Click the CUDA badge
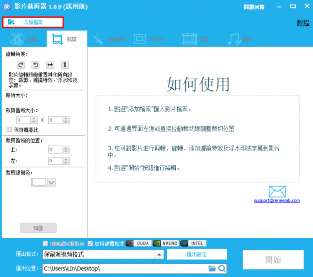This screenshot has width=313, height=277. (138, 243)
